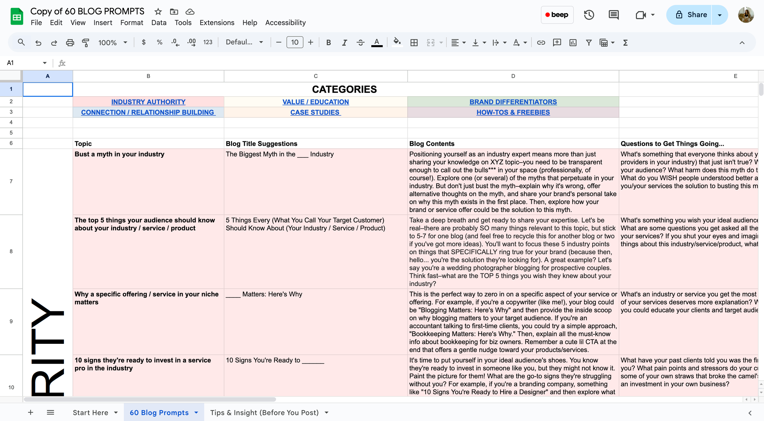Open the fill color picker

point(397,42)
